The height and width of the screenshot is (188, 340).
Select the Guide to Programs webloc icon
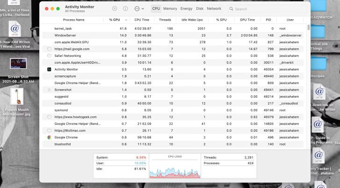pyautogui.click(x=318, y=125)
